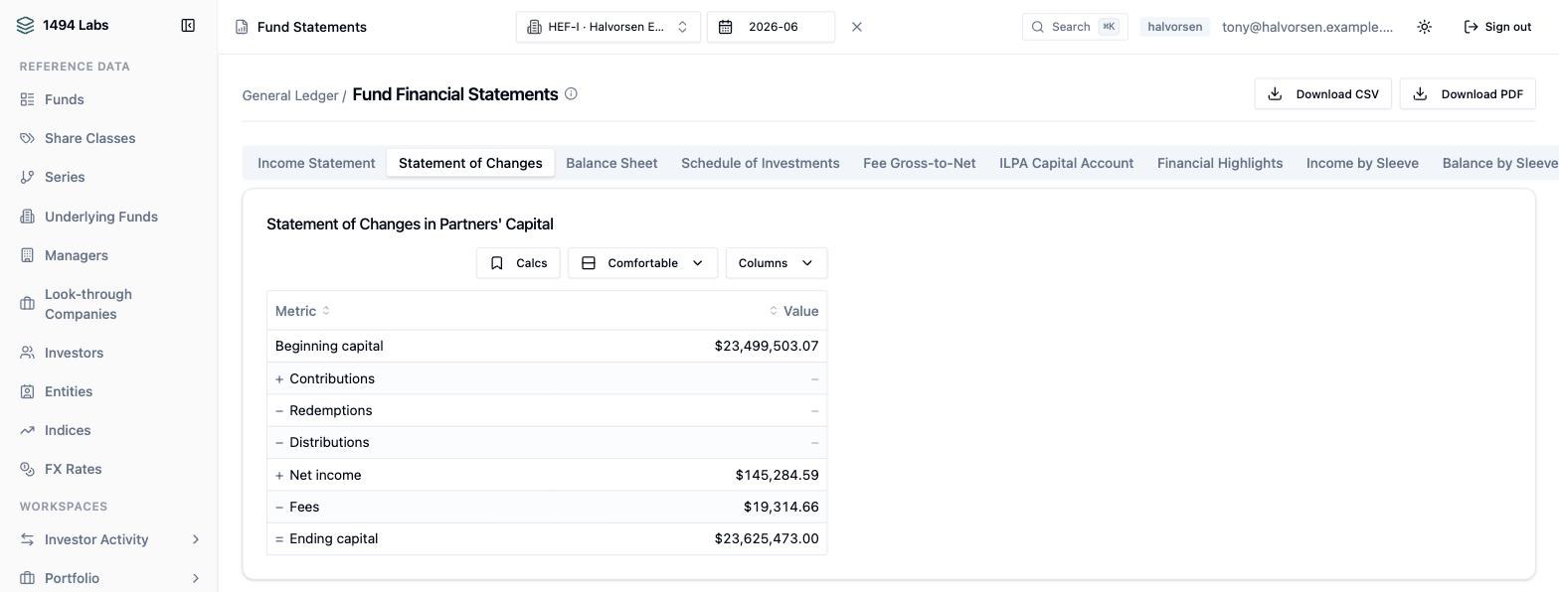Sort by the Metric column header
The image size is (1559, 592).
coord(302,311)
